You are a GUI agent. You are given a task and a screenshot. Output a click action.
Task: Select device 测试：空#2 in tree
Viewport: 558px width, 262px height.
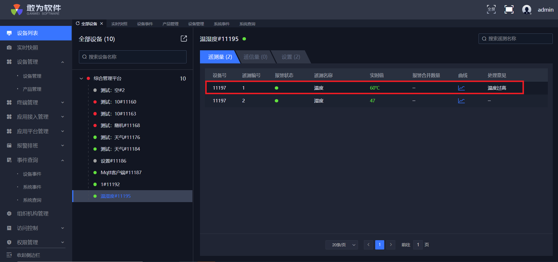click(113, 90)
